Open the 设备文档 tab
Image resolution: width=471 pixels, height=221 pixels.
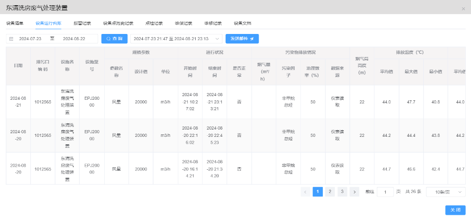coord(242,24)
